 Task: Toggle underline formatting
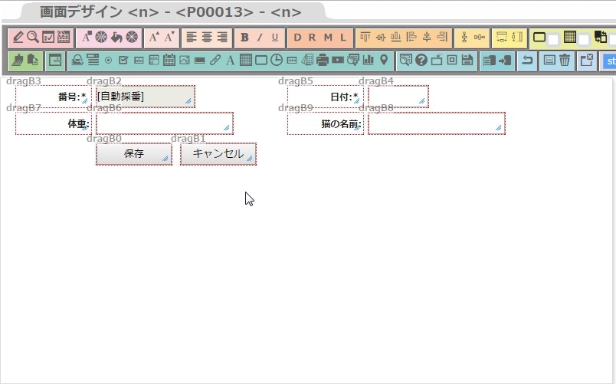tap(275, 38)
